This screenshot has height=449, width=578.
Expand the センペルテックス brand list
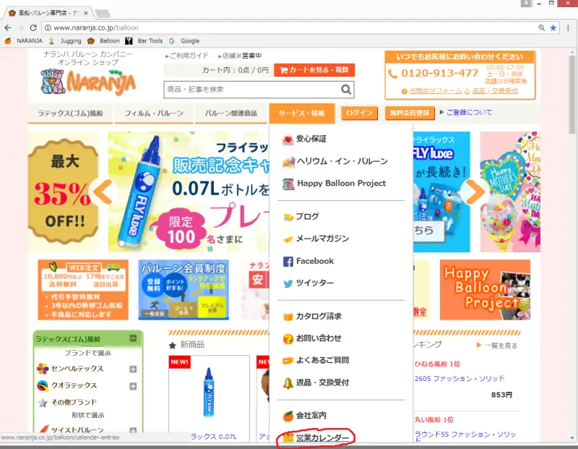[x=133, y=369]
